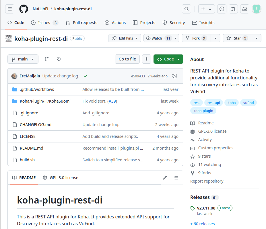The height and width of the screenshot is (229, 266).
Task: Expand the Star lists dropdown
Action: click(x=257, y=38)
